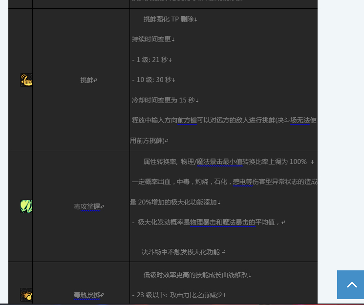Click the text 冷却时间变更为 15 秒

click(163, 100)
